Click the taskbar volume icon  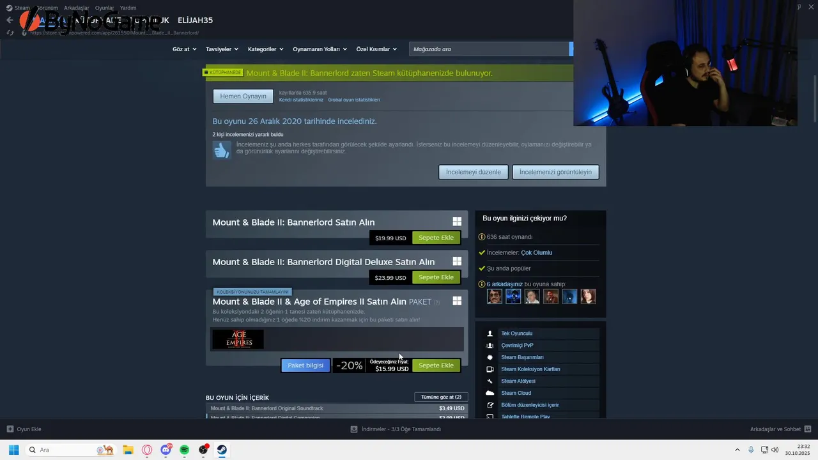coord(775,450)
